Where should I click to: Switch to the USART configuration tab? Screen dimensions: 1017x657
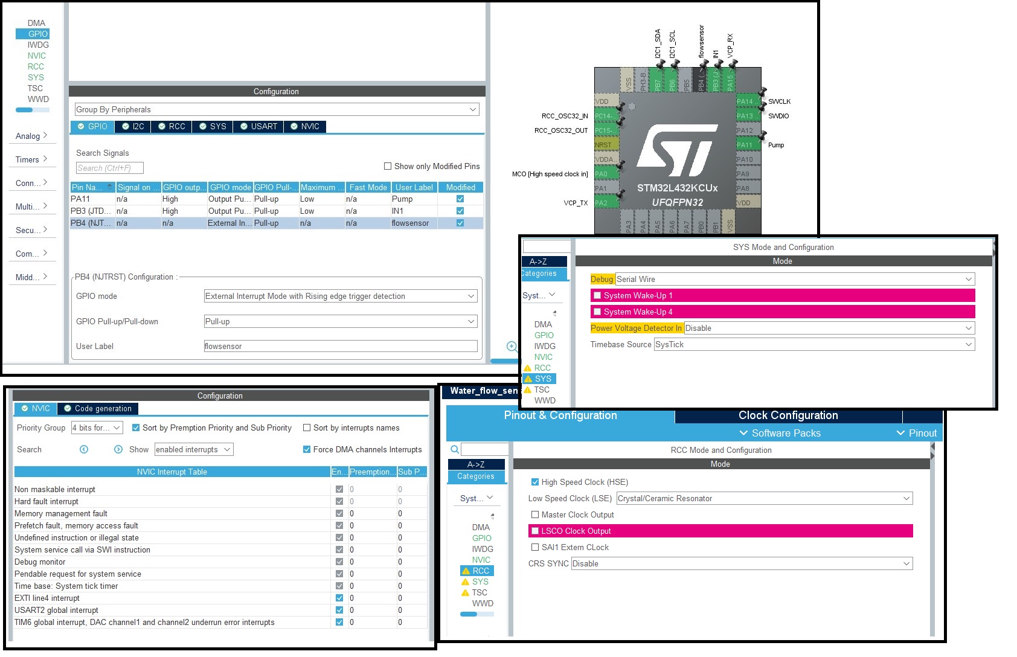pyautogui.click(x=258, y=126)
